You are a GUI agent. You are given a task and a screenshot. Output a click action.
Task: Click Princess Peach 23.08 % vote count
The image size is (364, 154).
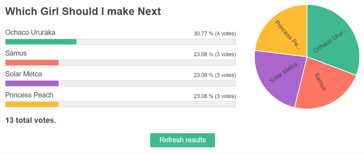pos(215,96)
